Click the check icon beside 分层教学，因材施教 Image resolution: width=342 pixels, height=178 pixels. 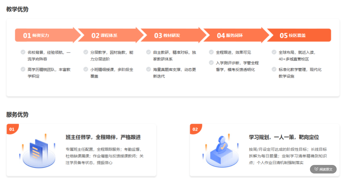86,52
